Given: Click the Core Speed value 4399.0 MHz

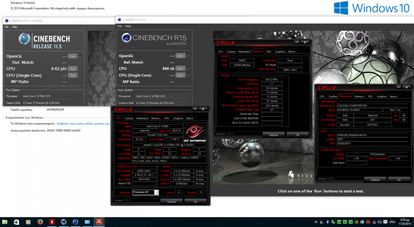Looking at the screenshot, I should coord(144,171).
